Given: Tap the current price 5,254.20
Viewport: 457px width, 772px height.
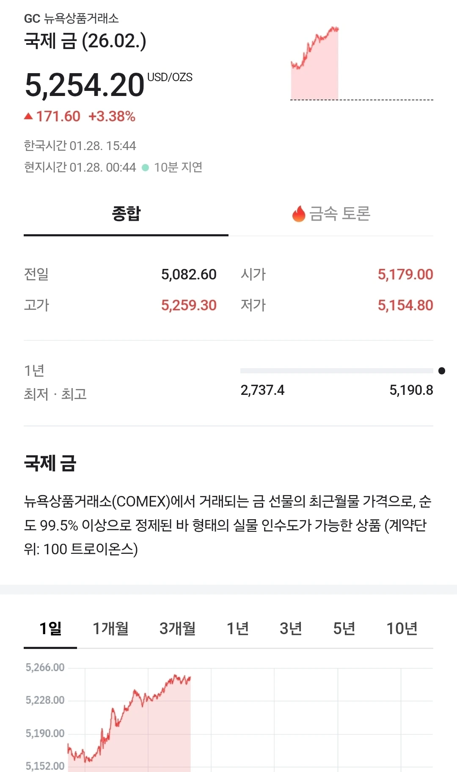Looking at the screenshot, I should click(x=85, y=85).
